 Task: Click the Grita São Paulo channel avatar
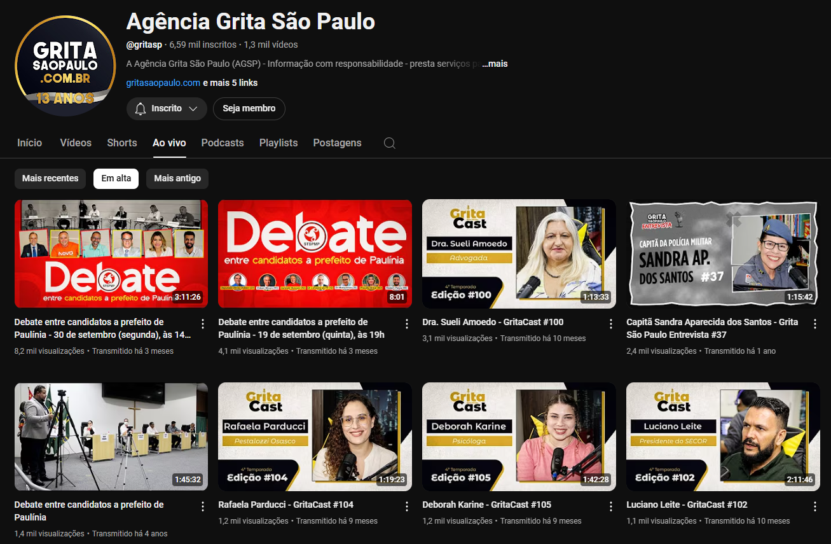(x=65, y=66)
